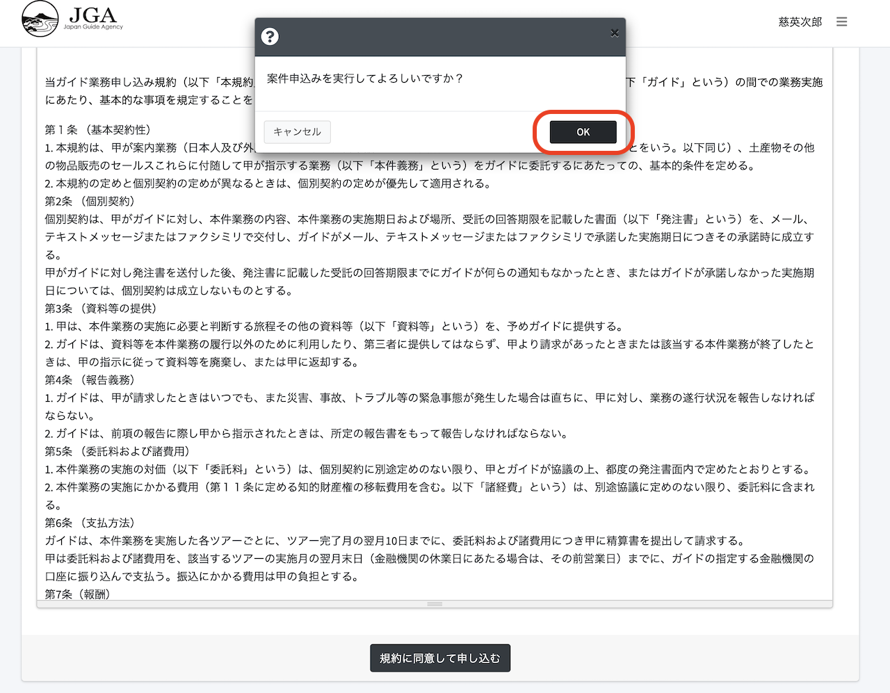The height and width of the screenshot is (693, 890).
Task: Click the heading 第3条 （資料等の提供）
Action: pyautogui.click(x=101, y=309)
